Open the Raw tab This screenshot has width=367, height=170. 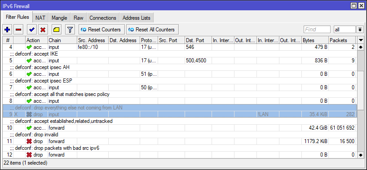click(x=79, y=18)
